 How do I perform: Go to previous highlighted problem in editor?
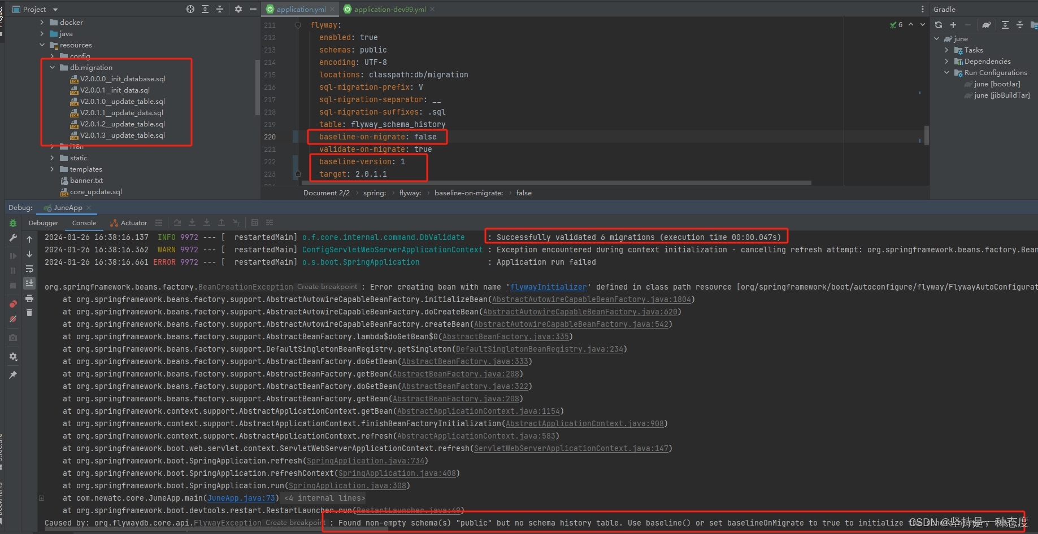pos(911,25)
